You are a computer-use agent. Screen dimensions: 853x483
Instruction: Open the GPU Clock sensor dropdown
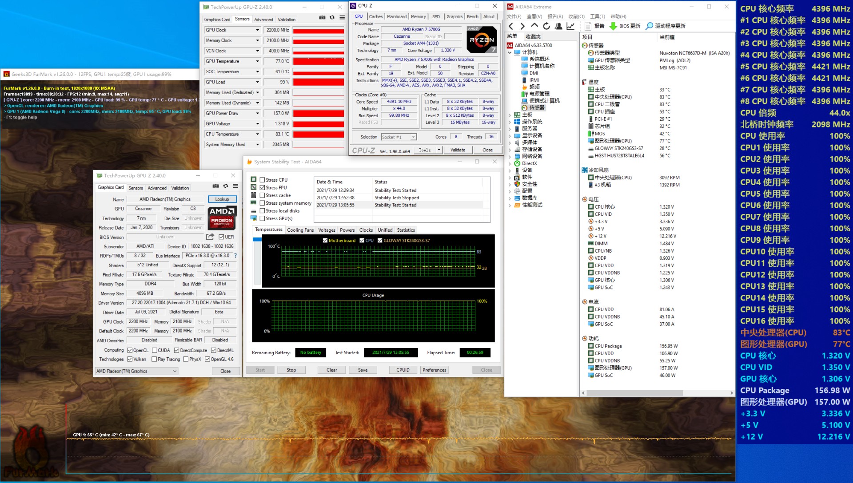tap(258, 30)
